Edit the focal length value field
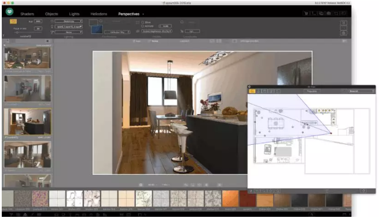This screenshot has height=218, width=379. (x=38, y=28)
